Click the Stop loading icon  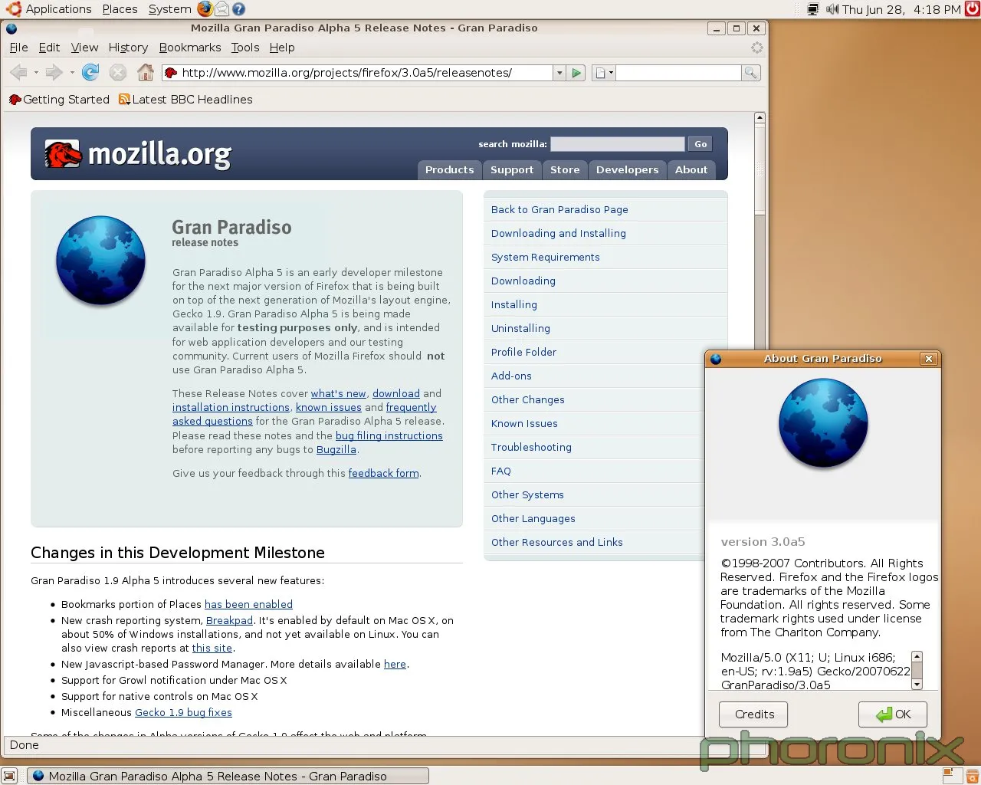(x=117, y=73)
